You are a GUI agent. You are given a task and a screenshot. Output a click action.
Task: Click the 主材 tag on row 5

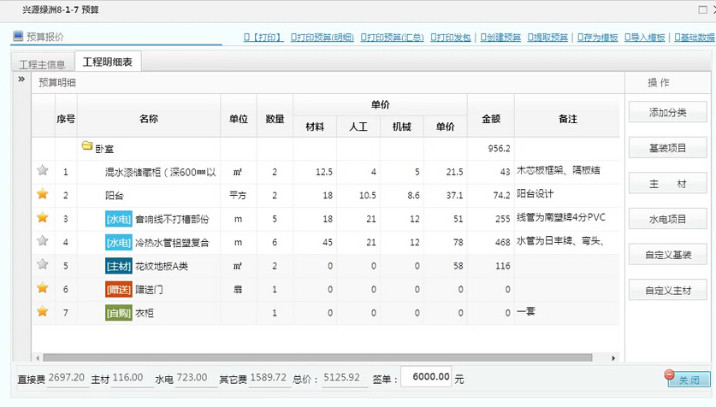(118, 266)
